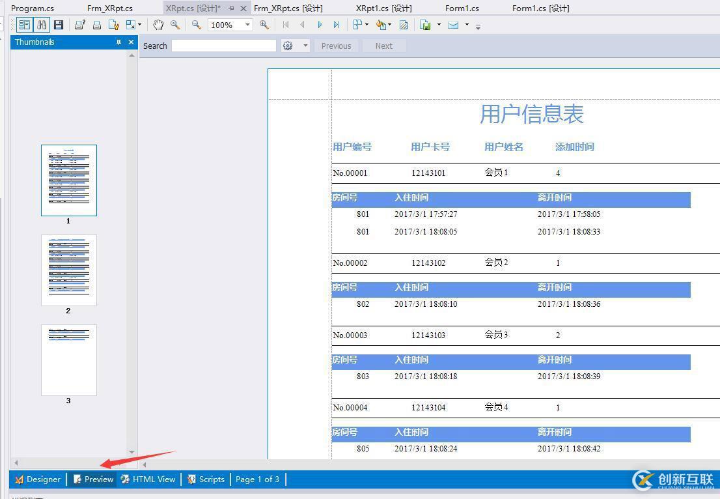Click the 用户信息表 report title

[531, 114]
